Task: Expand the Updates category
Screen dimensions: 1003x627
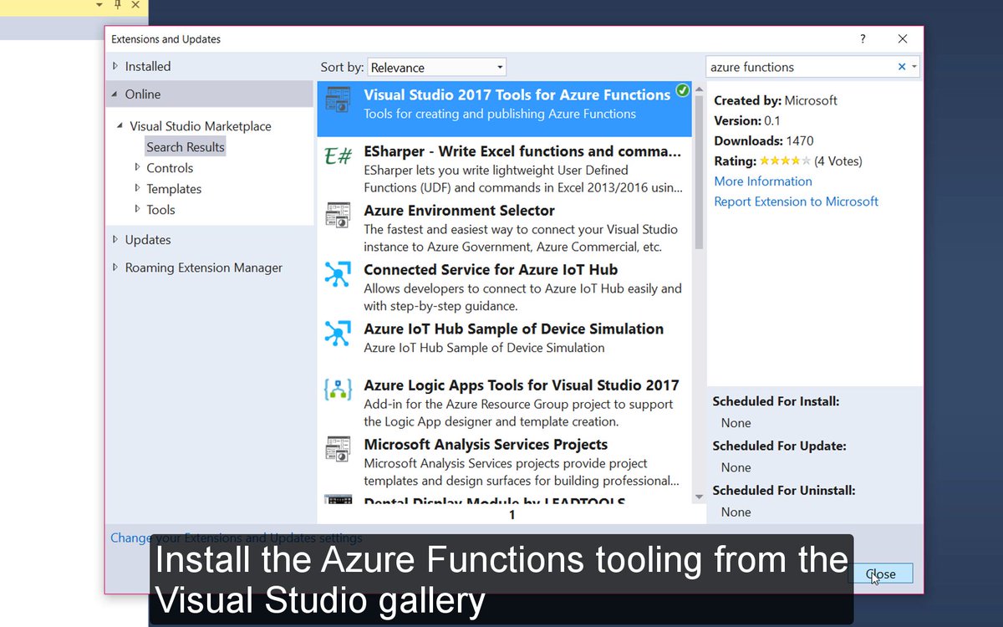Action: pyautogui.click(x=115, y=239)
